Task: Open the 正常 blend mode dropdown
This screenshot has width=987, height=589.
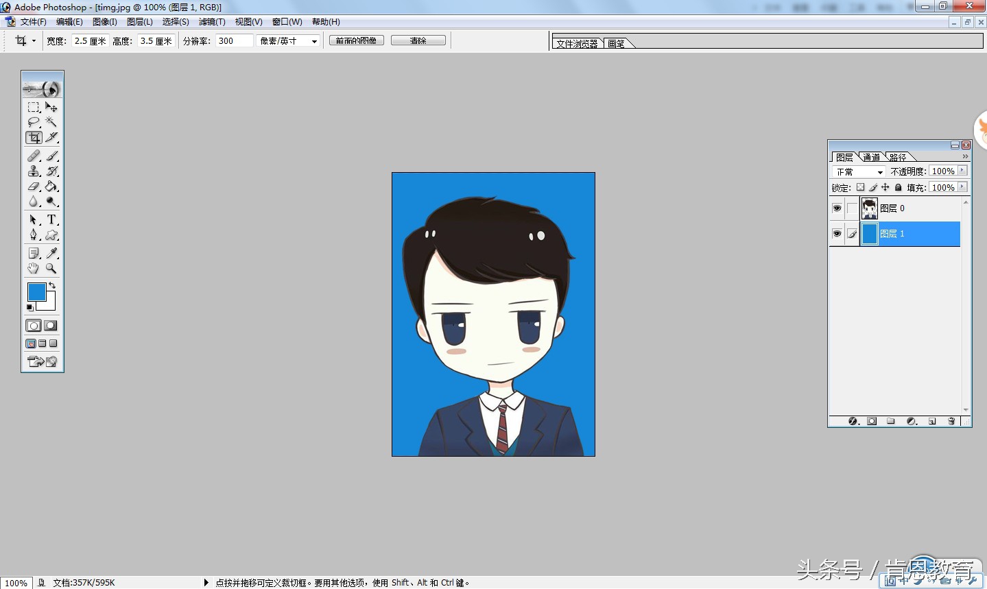Action: pyautogui.click(x=859, y=171)
